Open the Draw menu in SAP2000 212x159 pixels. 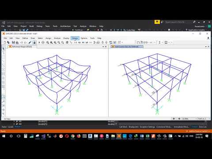point(33,38)
